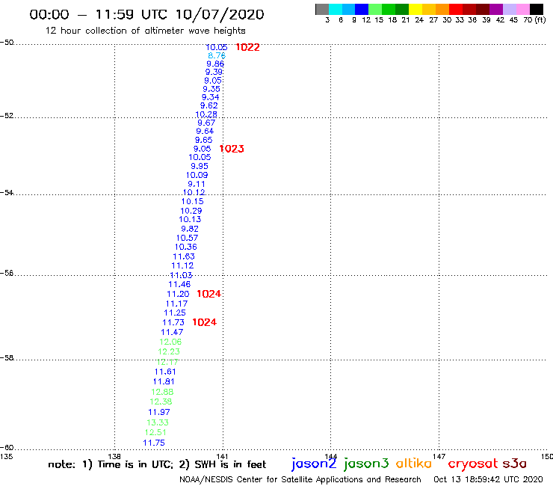Click the 9.82 wave height value
Screen dimensions: 553x486
(190, 229)
